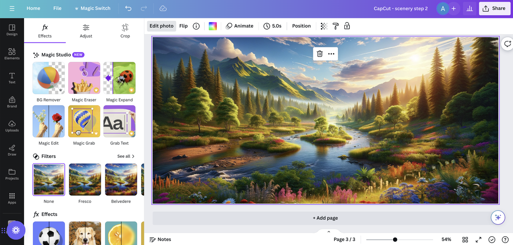Open the more options ellipsis on image
This screenshot has width=513, height=245.
coord(331,54)
